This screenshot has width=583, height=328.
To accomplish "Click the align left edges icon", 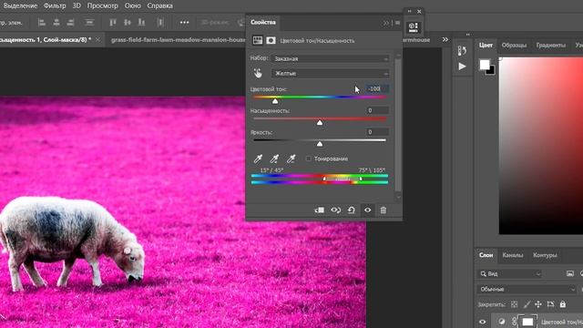I will point(42,23).
